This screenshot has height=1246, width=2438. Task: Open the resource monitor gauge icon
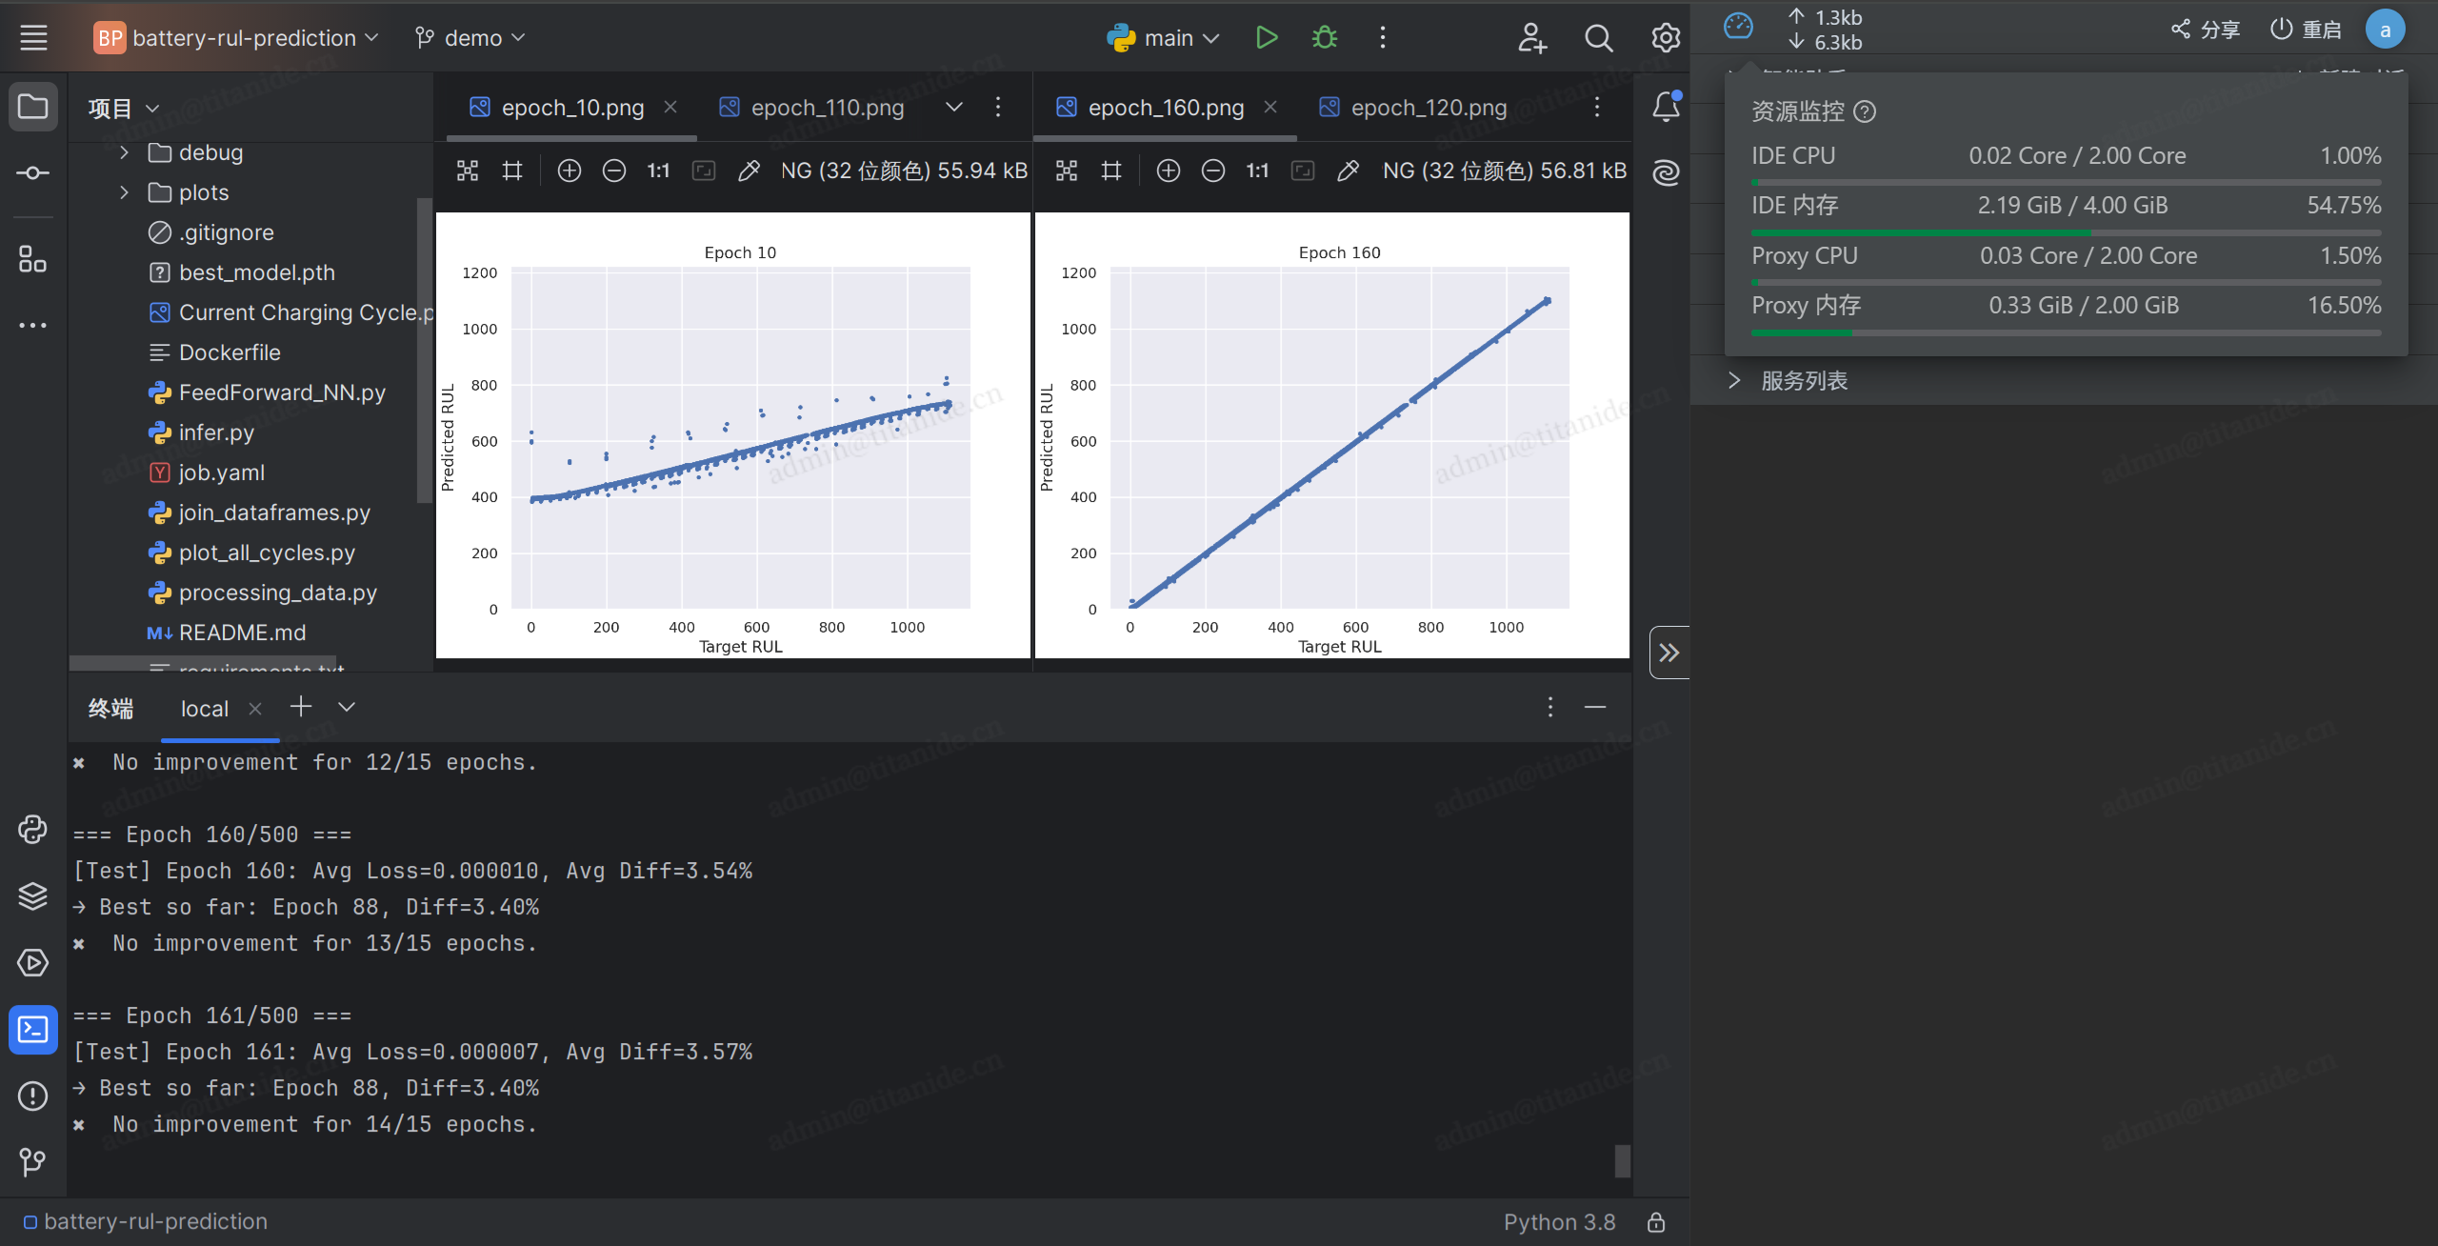click(x=1738, y=27)
